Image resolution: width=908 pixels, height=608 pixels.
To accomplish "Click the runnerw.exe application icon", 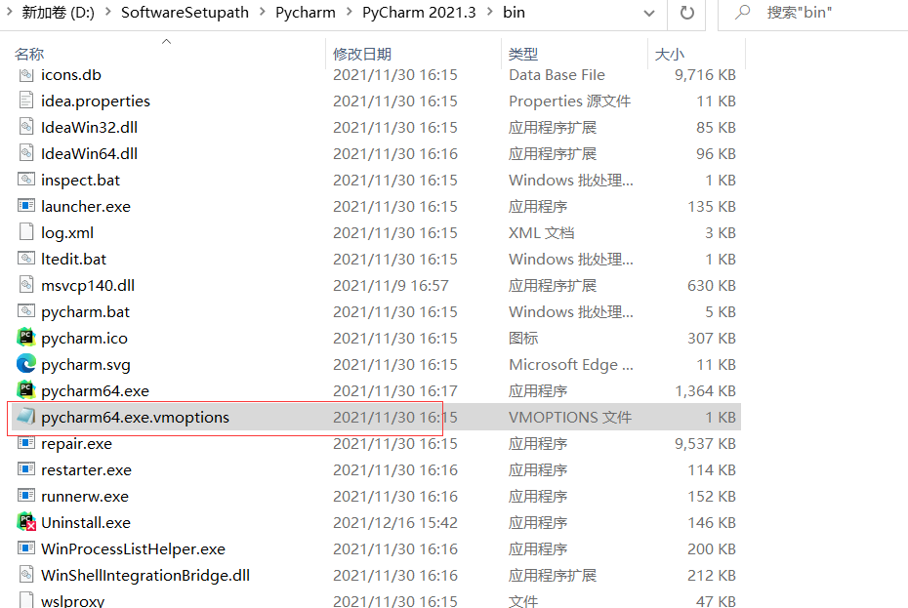I will pos(26,496).
